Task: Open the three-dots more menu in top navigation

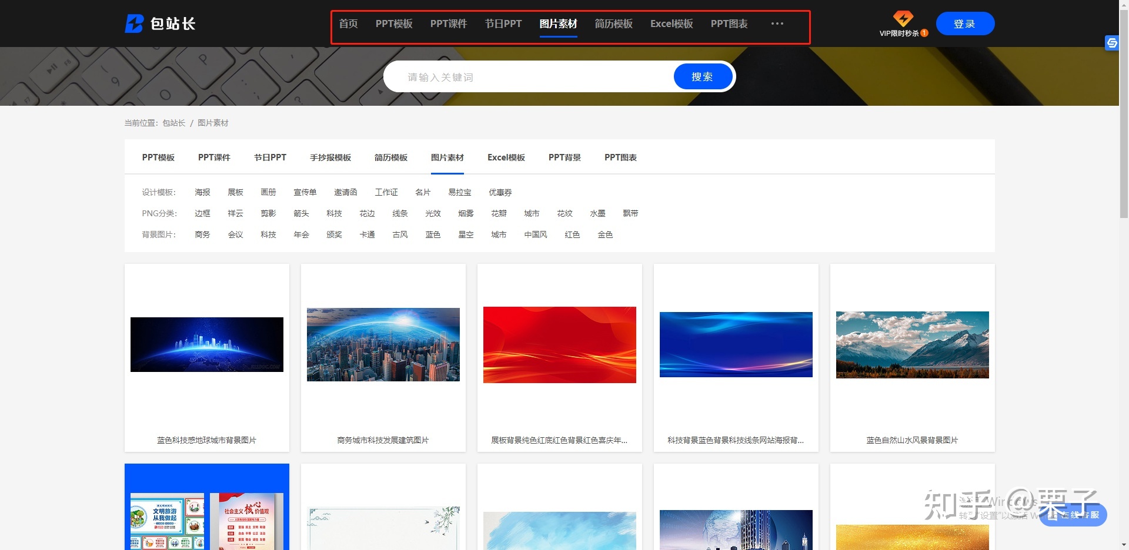Action: point(777,24)
